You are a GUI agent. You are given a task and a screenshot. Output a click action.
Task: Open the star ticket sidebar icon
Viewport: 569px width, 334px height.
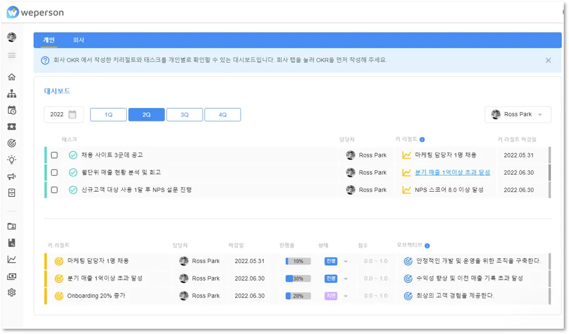tap(12, 127)
